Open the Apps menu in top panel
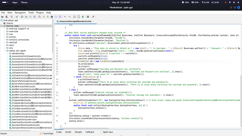This screenshot has height=136, width=242. point(15,2)
